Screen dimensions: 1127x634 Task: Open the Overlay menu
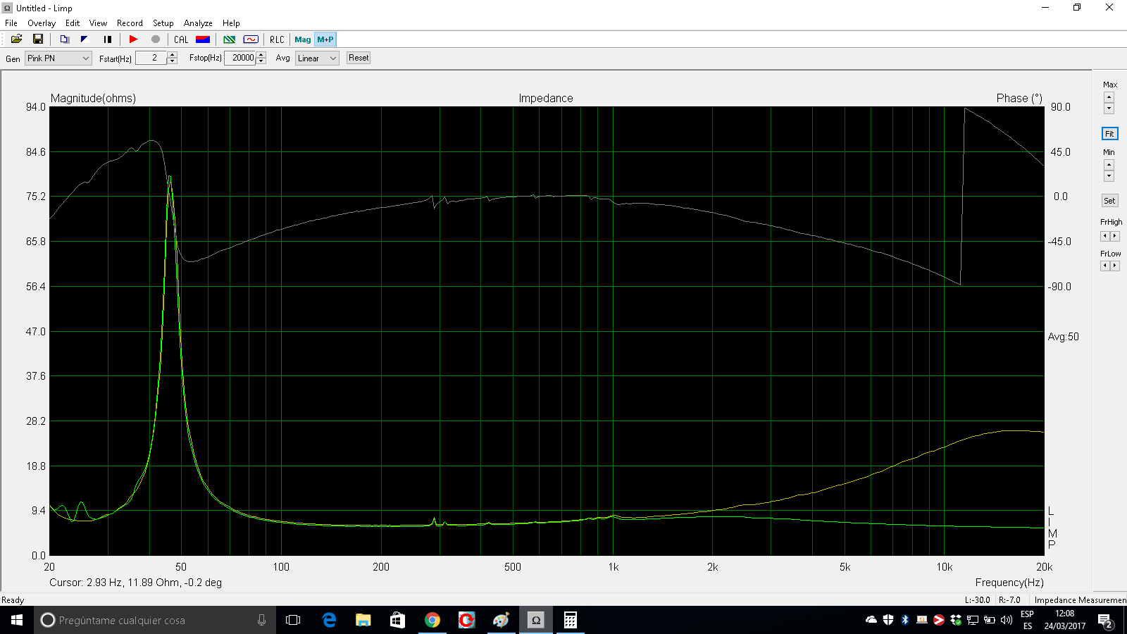pos(42,23)
